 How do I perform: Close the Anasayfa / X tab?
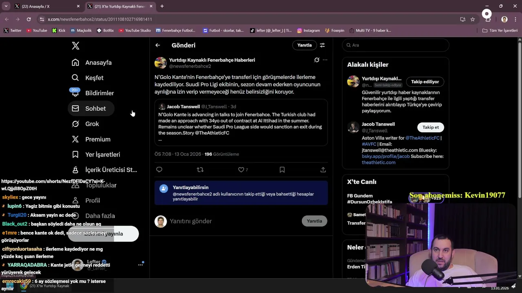point(78,7)
